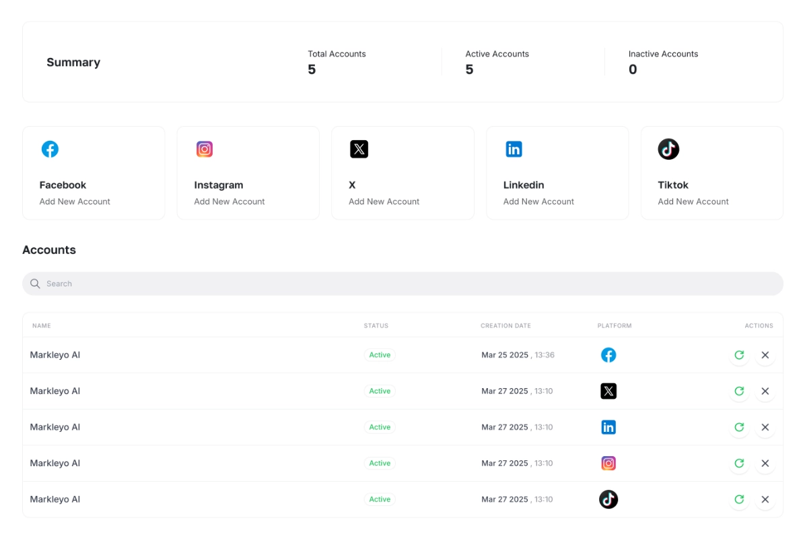Screen dimensions: 803x539
Task: Select the Instagram icon above Add New Account
Action: pyautogui.click(x=205, y=149)
